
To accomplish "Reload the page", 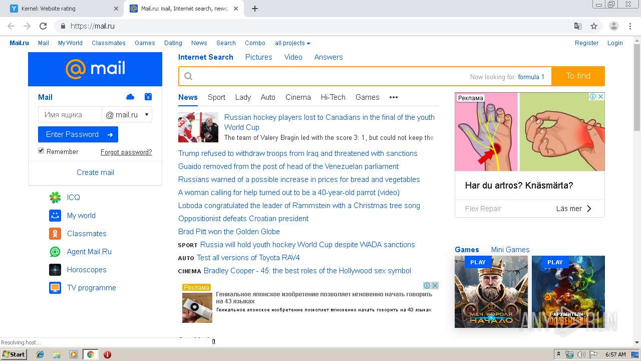I will 43,26.
